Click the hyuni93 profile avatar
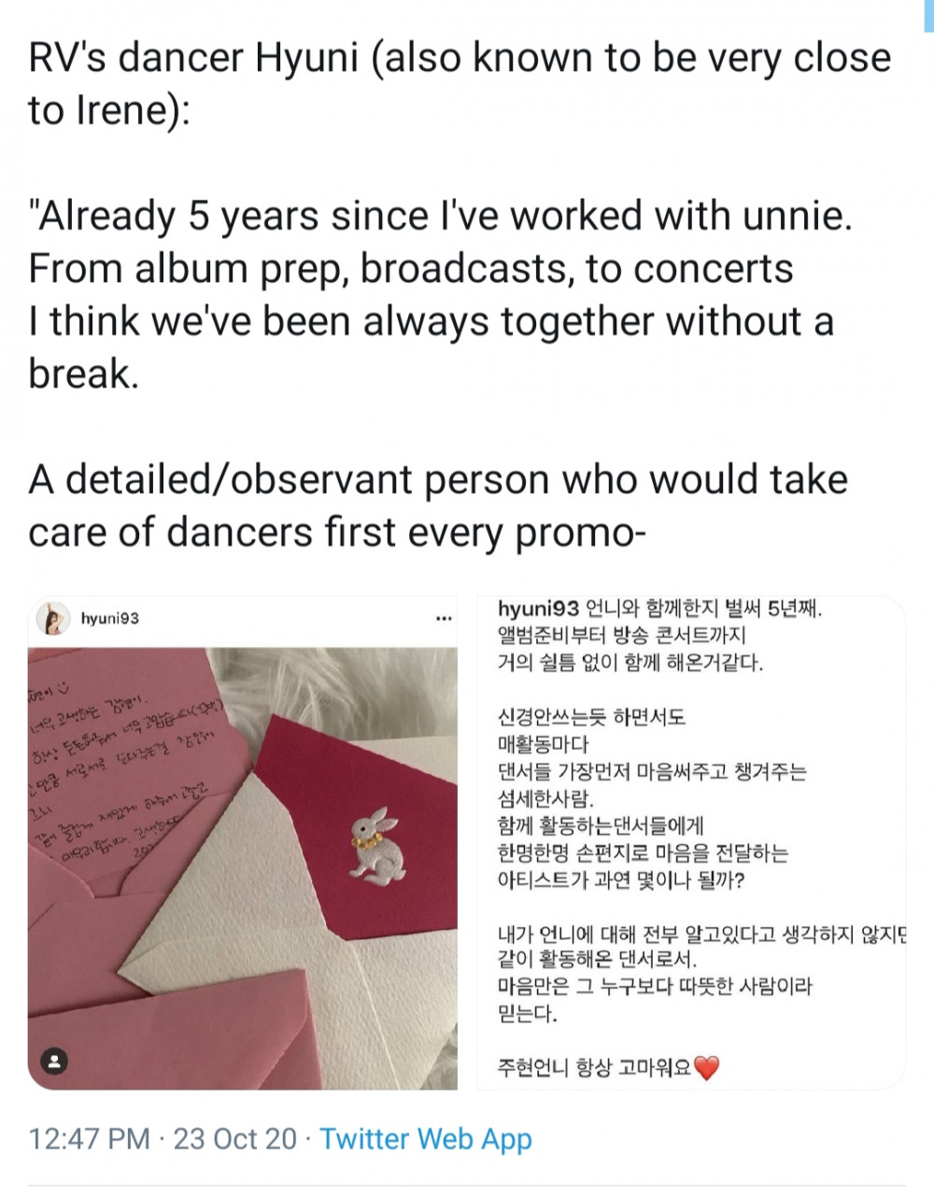 point(54,618)
